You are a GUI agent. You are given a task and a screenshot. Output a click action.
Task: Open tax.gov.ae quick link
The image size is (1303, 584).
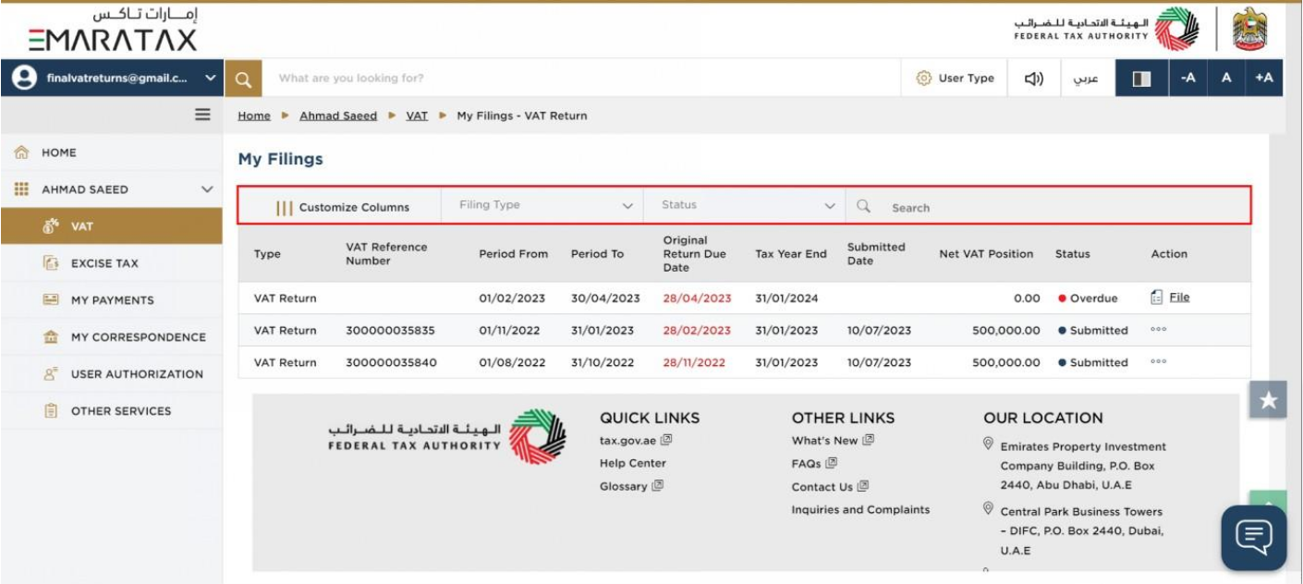tap(636, 441)
